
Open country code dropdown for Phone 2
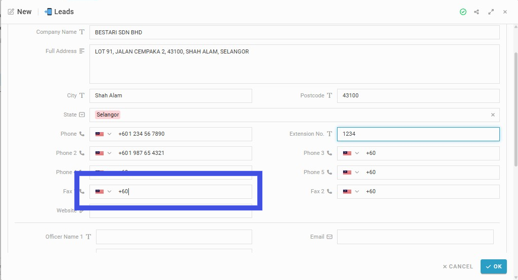point(109,153)
